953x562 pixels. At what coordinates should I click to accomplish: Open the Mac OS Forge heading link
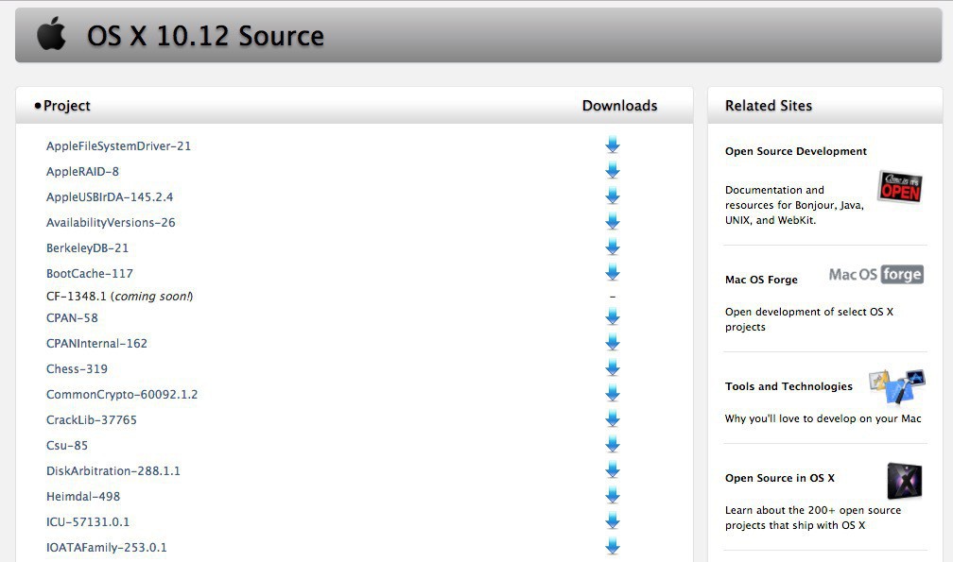[x=761, y=280]
